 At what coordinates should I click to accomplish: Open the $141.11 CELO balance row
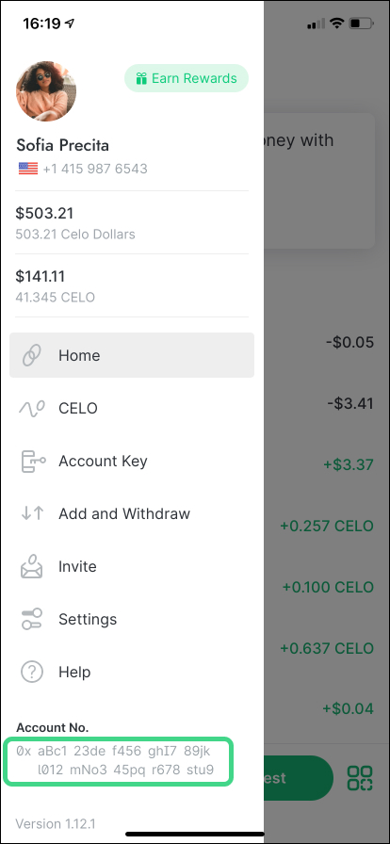click(132, 285)
